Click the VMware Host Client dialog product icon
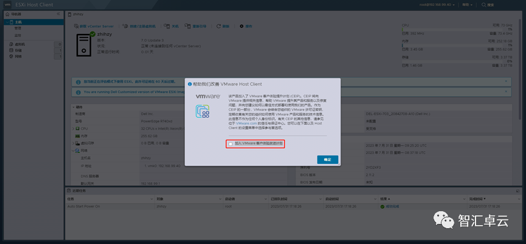 pyautogui.click(x=202, y=112)
